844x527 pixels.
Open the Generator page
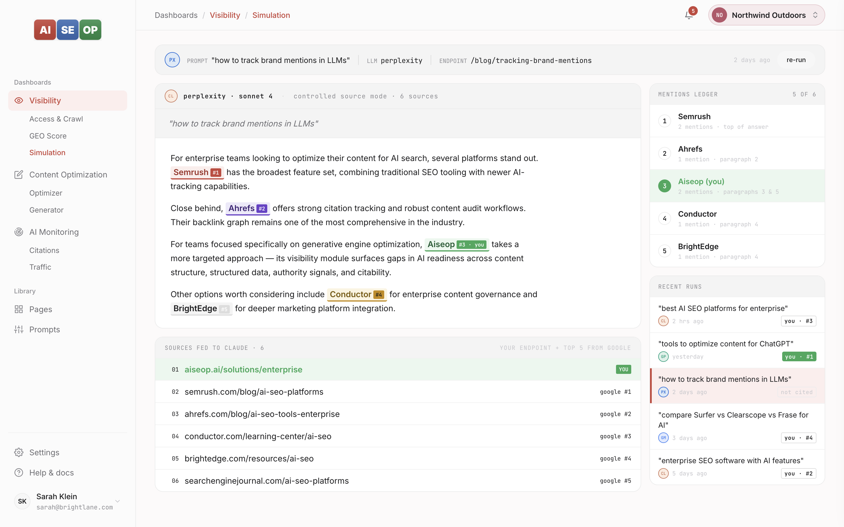point(46,210)
